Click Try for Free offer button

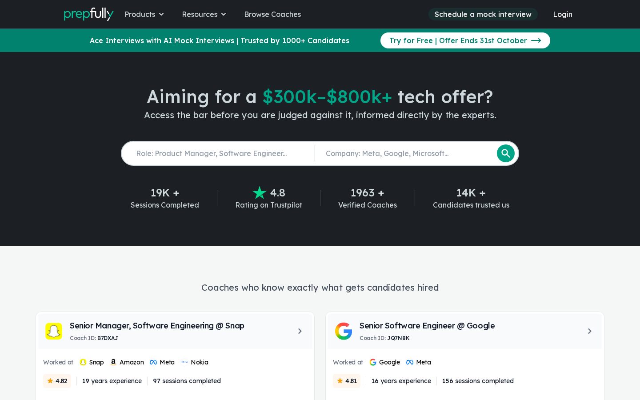[x=465, y=40]
